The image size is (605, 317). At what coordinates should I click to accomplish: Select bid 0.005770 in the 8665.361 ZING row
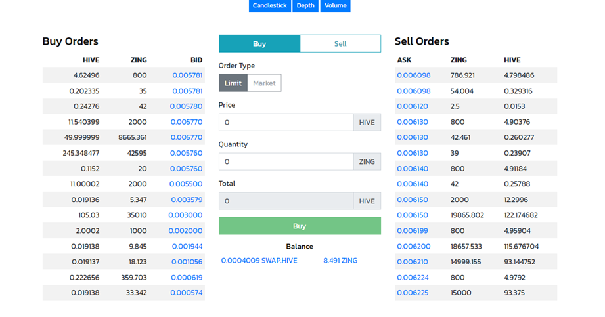tap(187, 137)
